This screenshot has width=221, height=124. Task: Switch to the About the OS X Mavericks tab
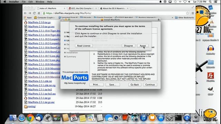click(x=114, y=8)
